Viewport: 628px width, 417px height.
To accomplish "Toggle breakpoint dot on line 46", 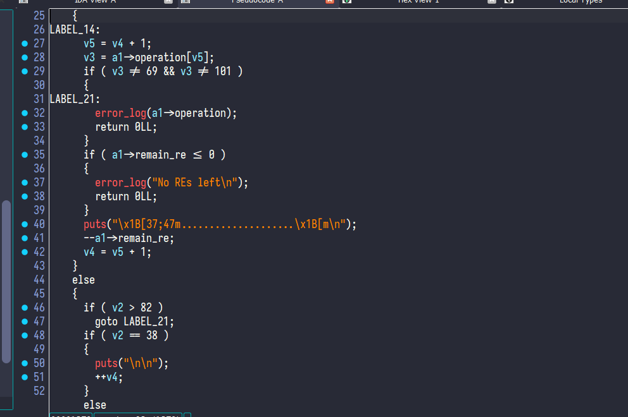I will pyautogui.click(x=25, y=308).
